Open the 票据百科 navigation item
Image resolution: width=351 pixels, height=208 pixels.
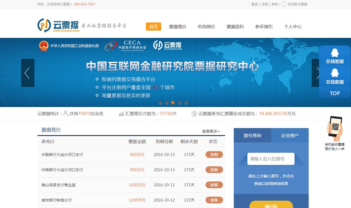pos(235,27)
